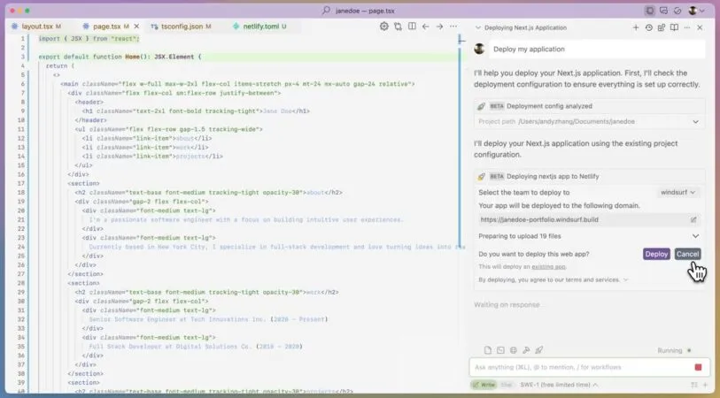720x398 pixels.
Task: Navigate forward with the right arrow
Action: tap(439, 27)
